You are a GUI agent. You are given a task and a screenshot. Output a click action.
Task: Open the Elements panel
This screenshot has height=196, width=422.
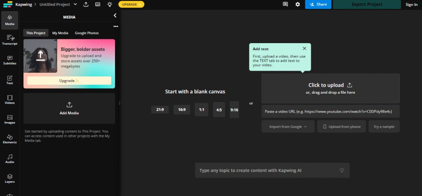(9, 139)
